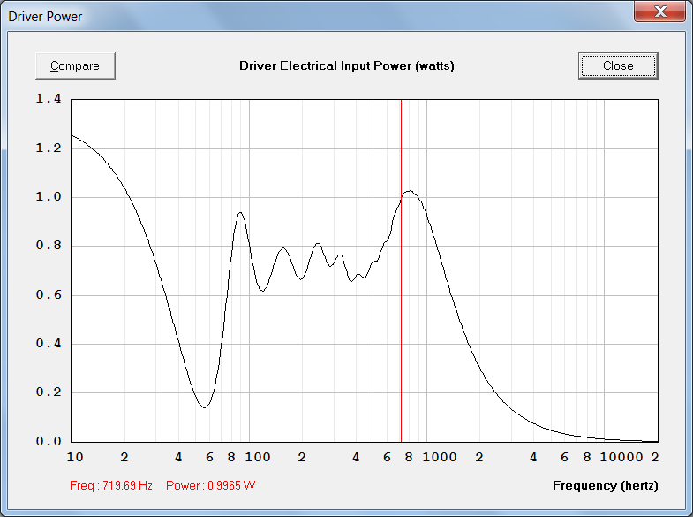Click the 'Driver Power' window title

tap(45, 17)
